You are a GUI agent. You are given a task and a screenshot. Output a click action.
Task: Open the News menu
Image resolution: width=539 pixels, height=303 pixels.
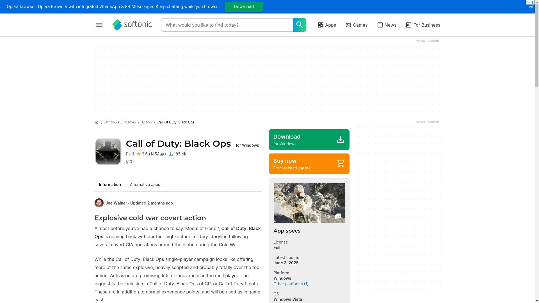[387, 25]
